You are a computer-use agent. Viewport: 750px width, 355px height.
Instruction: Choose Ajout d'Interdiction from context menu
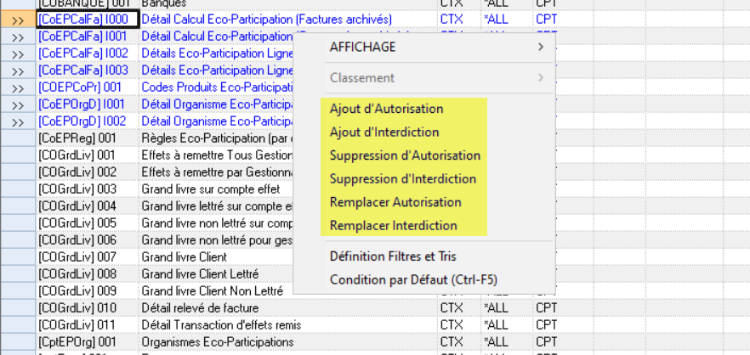[x=384, y=132]
